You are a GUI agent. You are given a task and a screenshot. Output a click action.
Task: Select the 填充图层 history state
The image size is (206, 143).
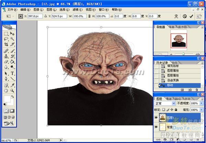178,66
